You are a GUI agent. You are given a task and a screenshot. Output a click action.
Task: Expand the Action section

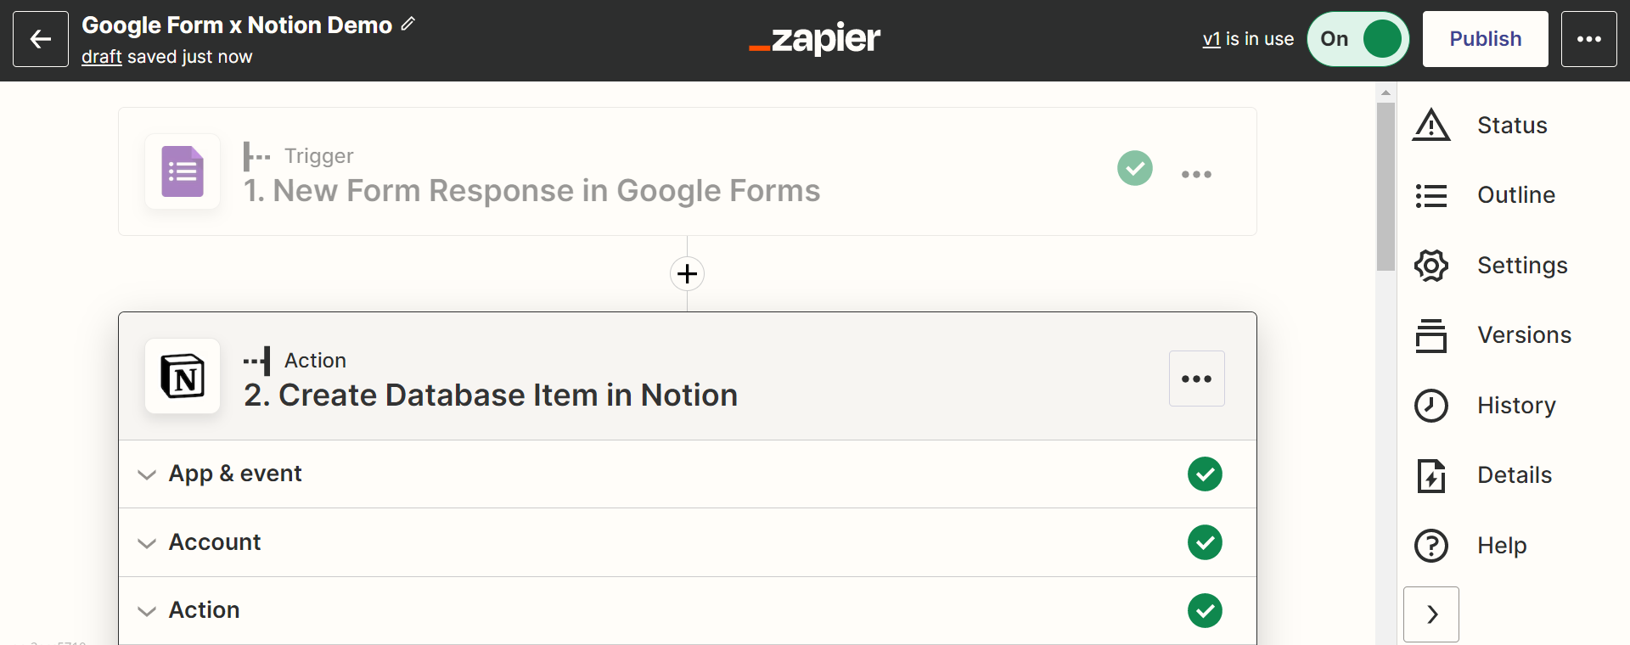688,611
